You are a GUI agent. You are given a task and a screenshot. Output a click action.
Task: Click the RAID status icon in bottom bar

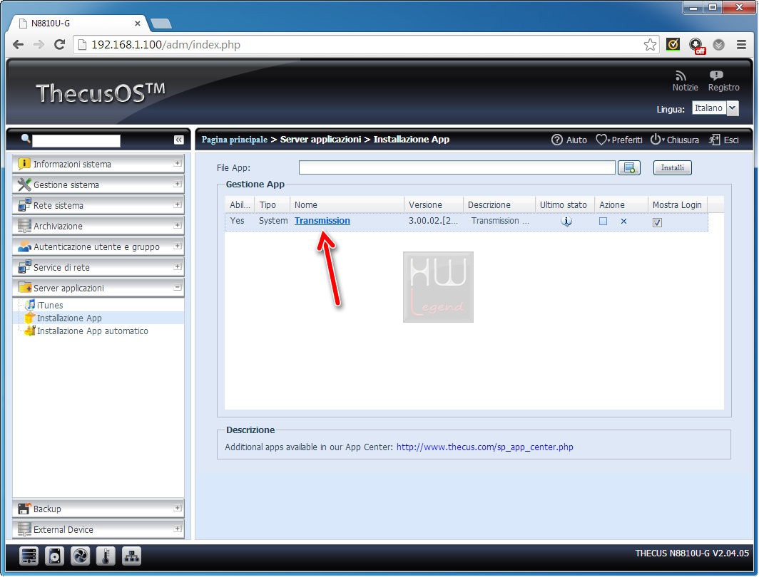[x=29, y=556]
